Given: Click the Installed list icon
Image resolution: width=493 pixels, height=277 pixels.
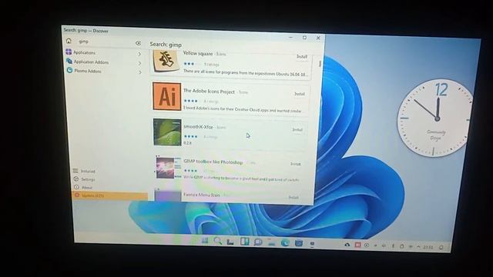Looking at the screenshot, I should click(x=75, y=171).
